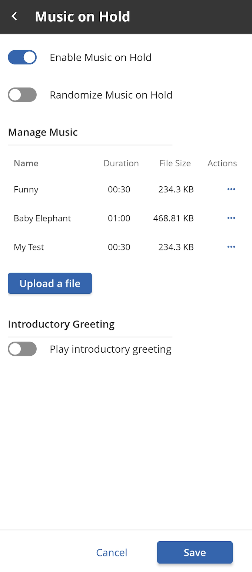Open actions menu for Baby Elephant track
The image size is (252, 572).
pos(231,218)
